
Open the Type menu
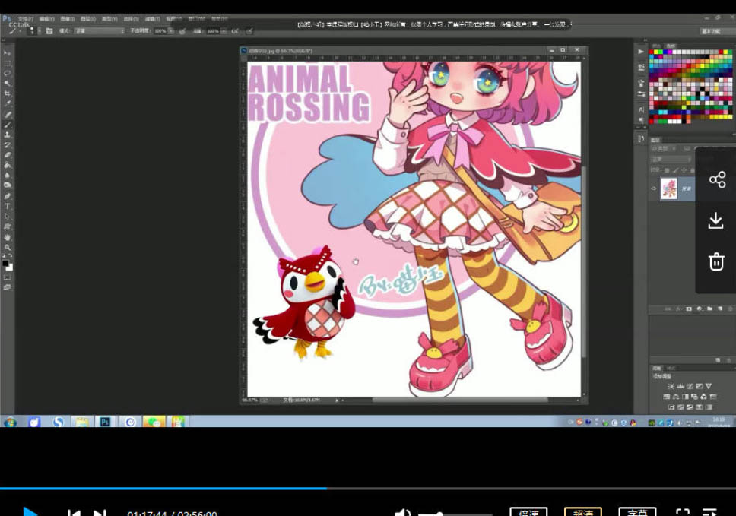pyautogui.click(x=109, y=19)
